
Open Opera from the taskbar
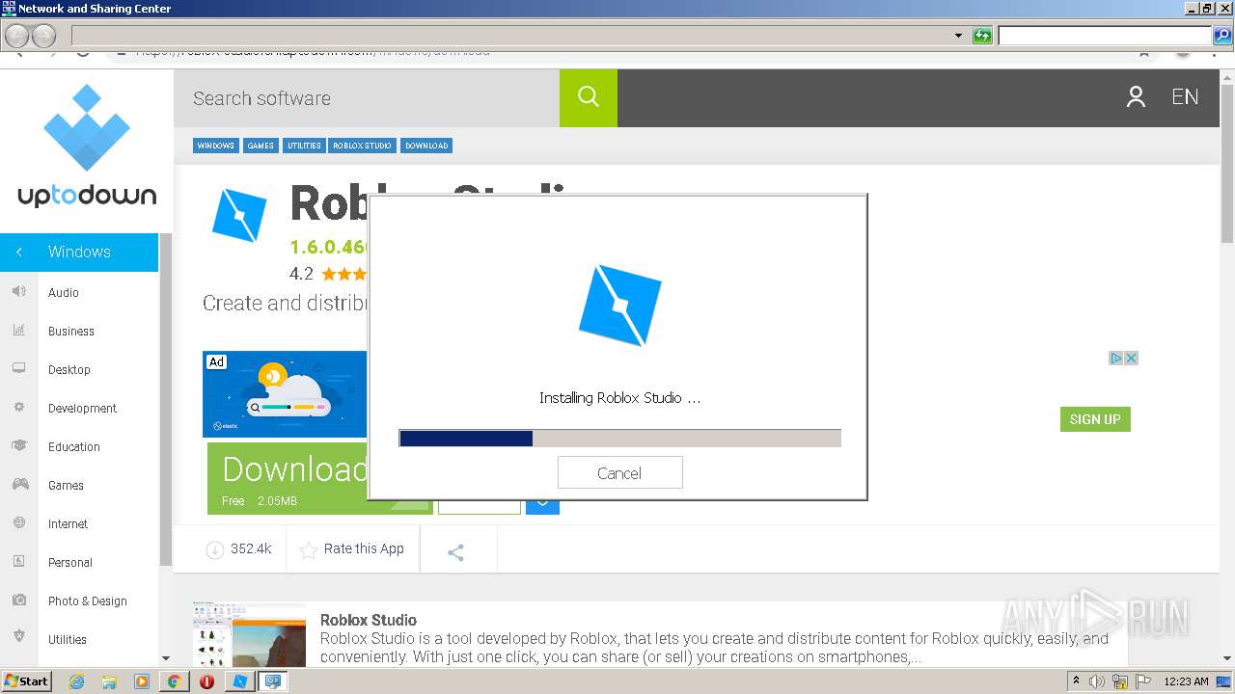click(x=206, y=681)
